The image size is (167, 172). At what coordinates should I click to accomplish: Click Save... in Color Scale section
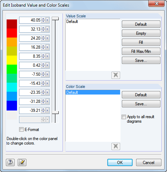pos(141,104)
